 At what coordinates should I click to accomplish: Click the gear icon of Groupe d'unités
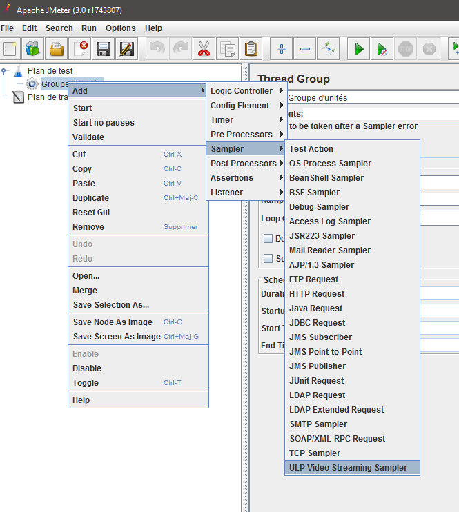(32, 84)
